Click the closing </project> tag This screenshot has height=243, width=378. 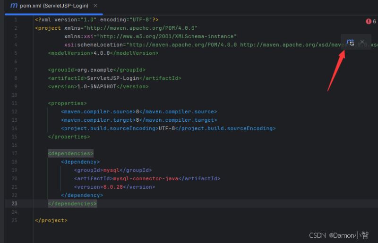pyautogui.click(x=51, y=220)
